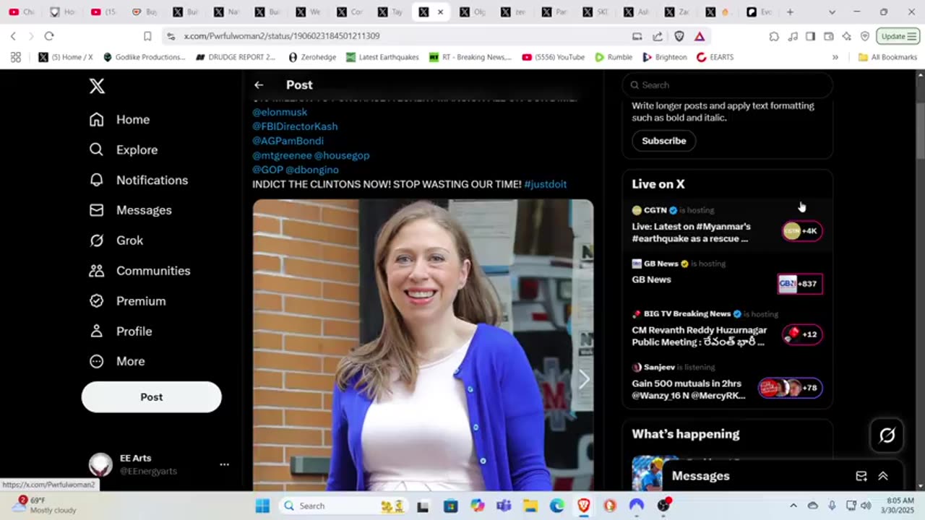This screenshot has width=925, height=520.
Task: Open browser tab search dropdown arrow
Action: point(832,12)
